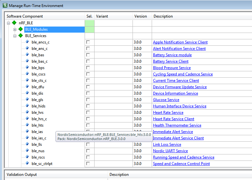Check the ble_ancs_c selection box
The width and height of the screenshot is (252, 180).
[x=88, y=42]
